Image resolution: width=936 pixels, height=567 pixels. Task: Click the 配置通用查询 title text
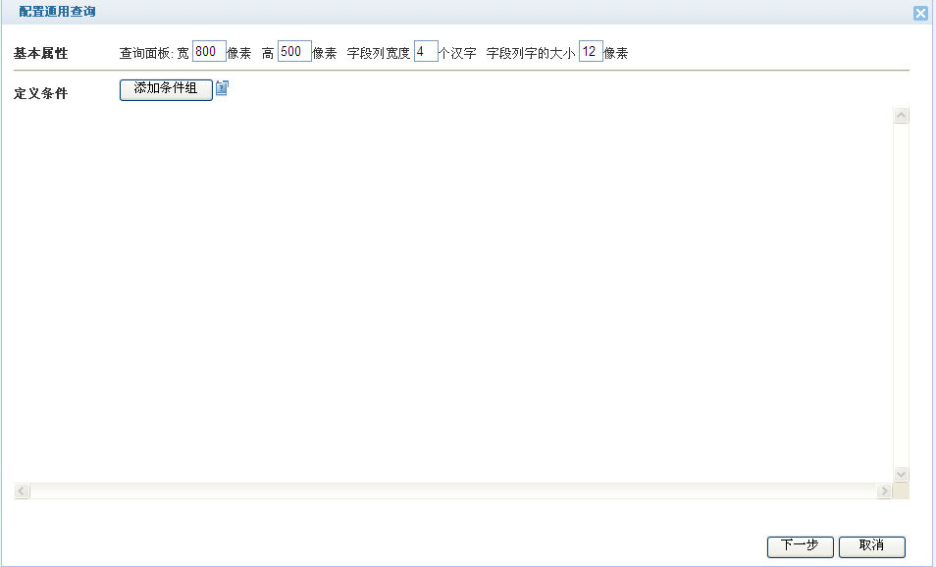click(x=57, y=12)
